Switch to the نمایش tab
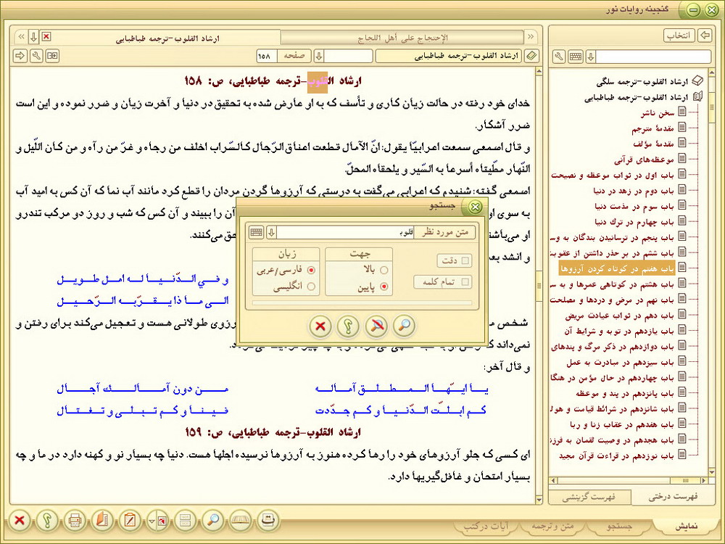This screenshot has height=544, width=725. (686, 527)
